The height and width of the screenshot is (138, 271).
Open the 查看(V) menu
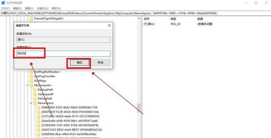[29, 8]
